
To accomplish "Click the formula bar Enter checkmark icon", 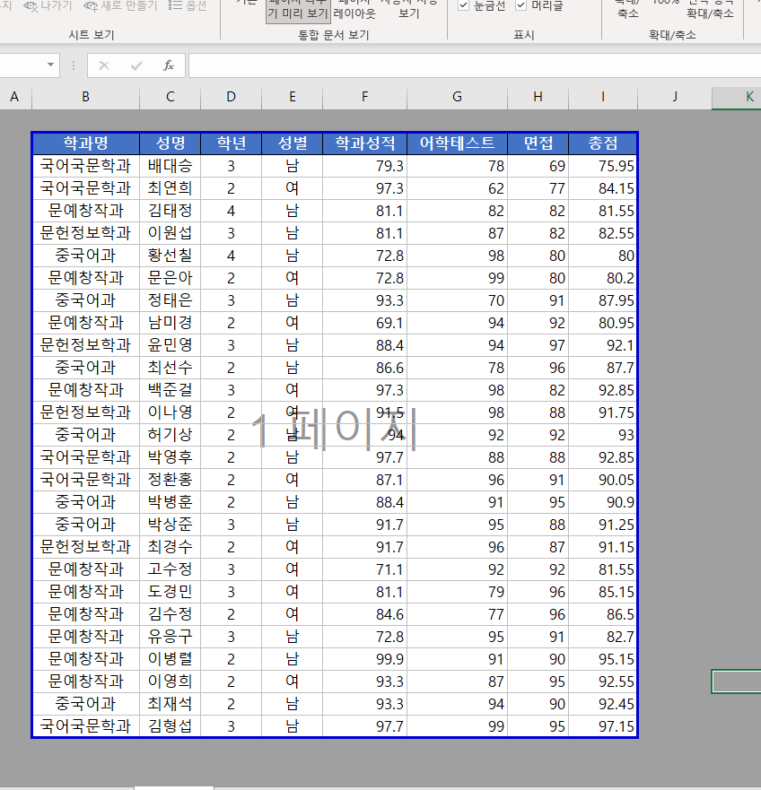I will (x=136, y=65).
